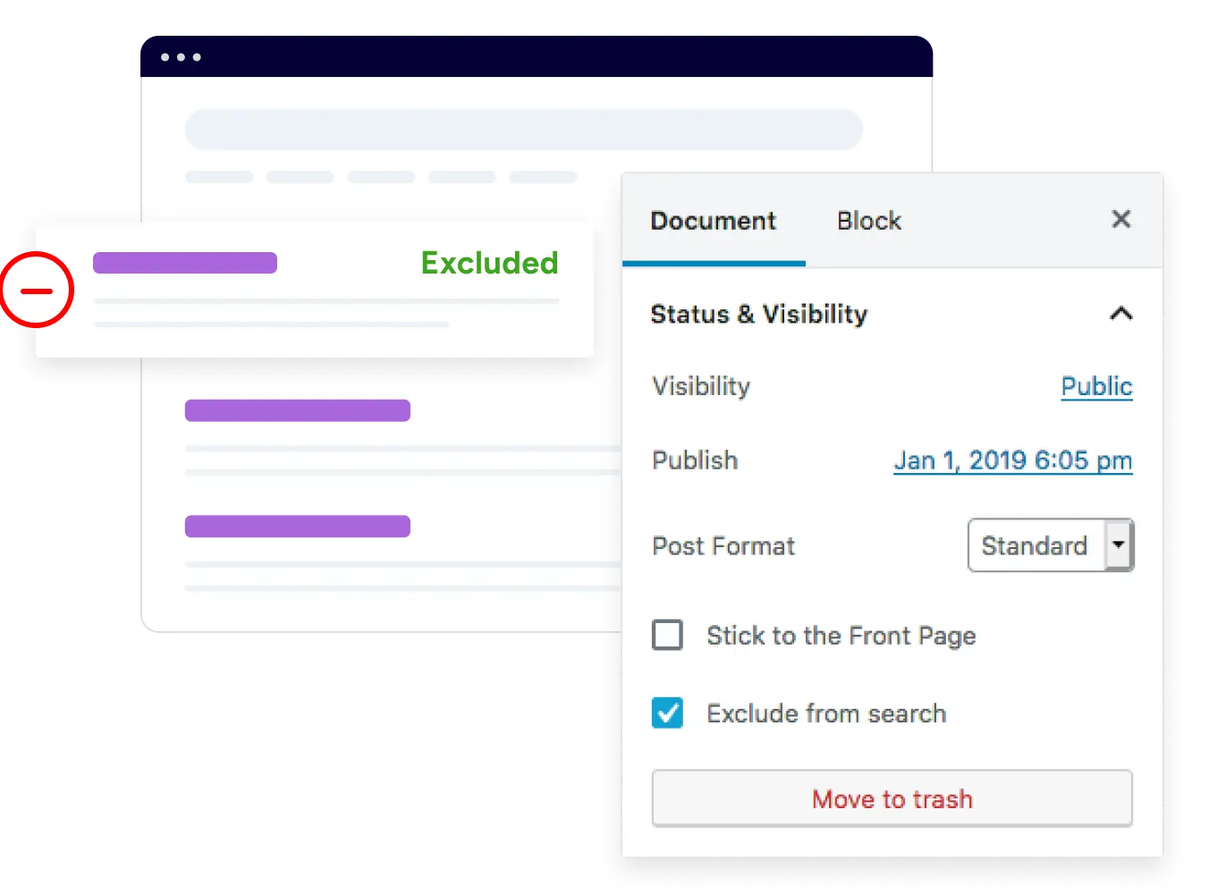Image resolution: width=1209 pixels, height=894 pixels.
Task: Click the red exclusion minus icon
Action: pos(38,290)
